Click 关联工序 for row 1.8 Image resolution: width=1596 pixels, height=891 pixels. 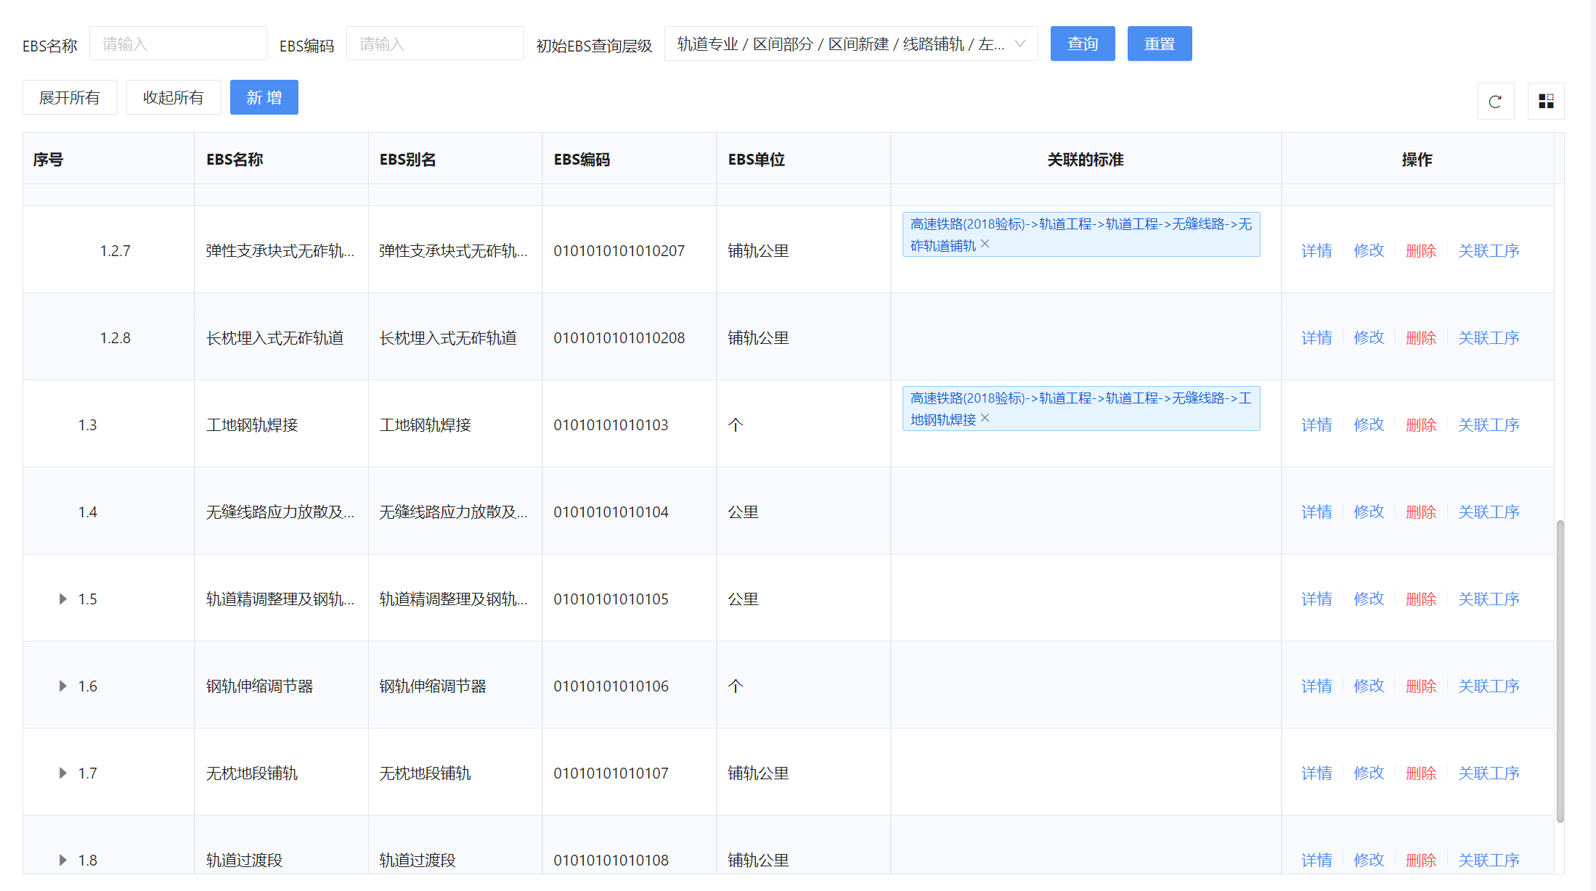point(1489,861)
